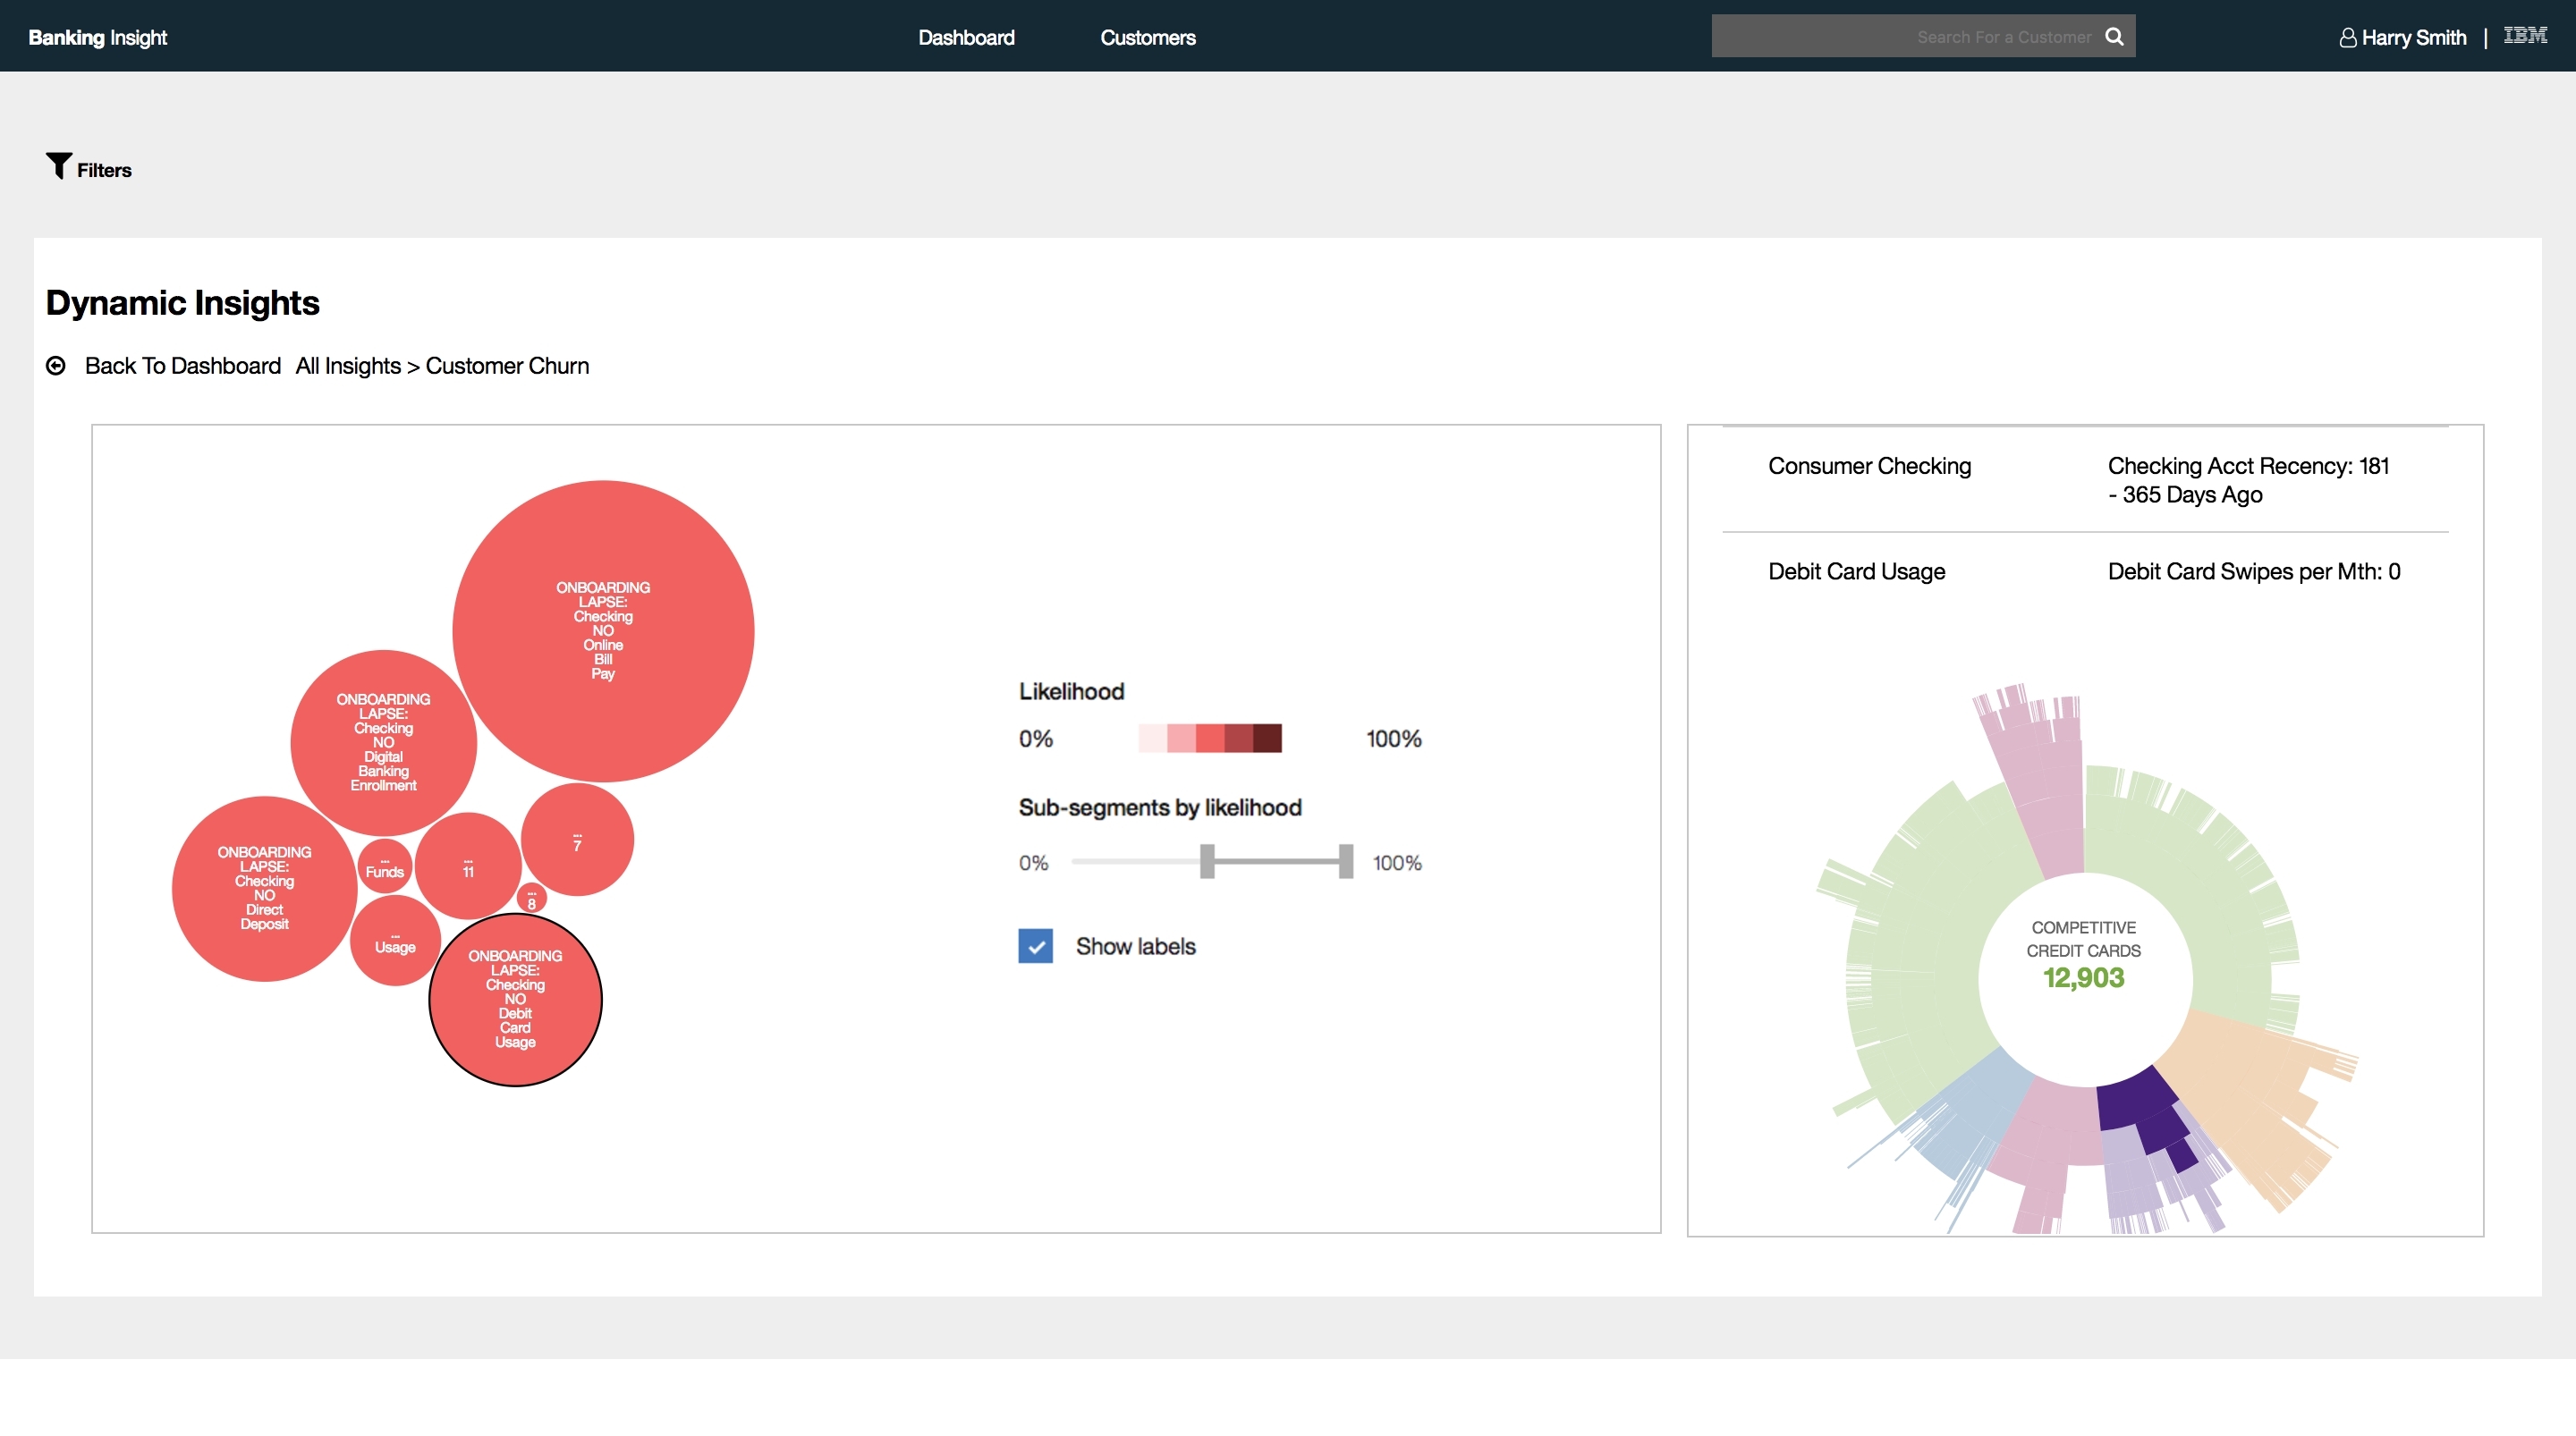Click the right likelihood slider handle
Screen dimensions: 2576x1436
click(1346, 861)
